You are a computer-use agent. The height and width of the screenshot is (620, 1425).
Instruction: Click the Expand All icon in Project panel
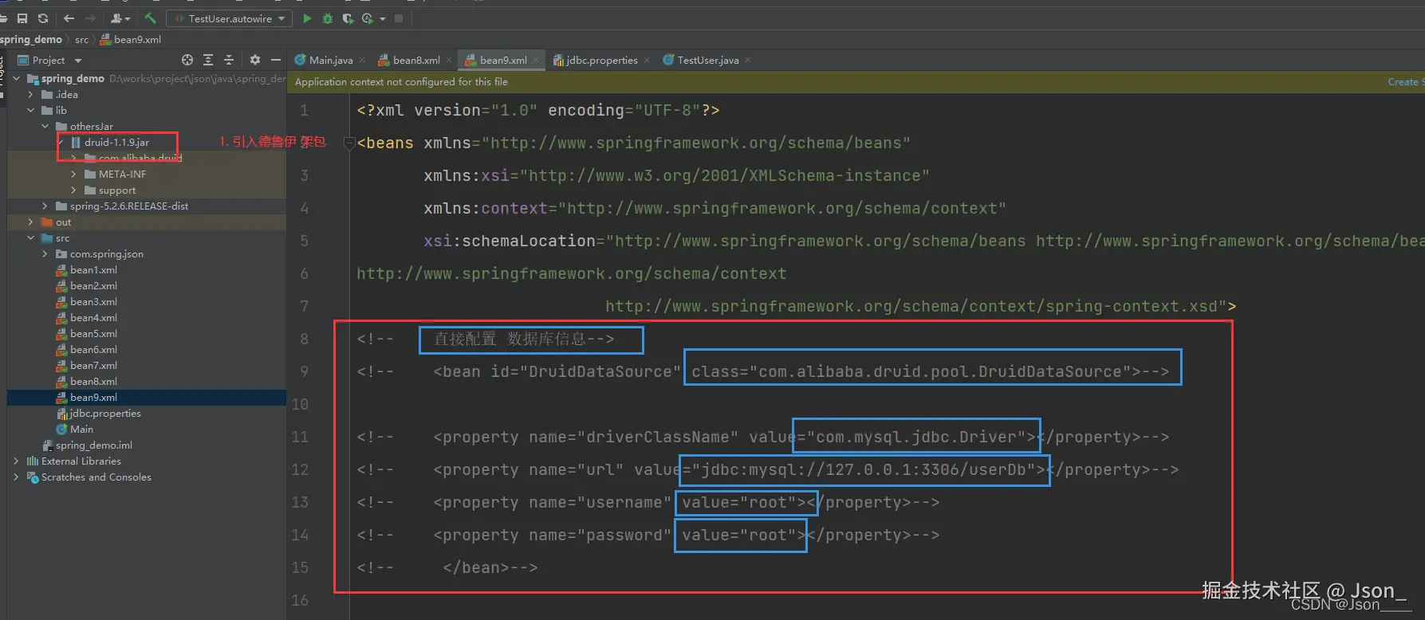pyautogui.click(x=208, y=60)
